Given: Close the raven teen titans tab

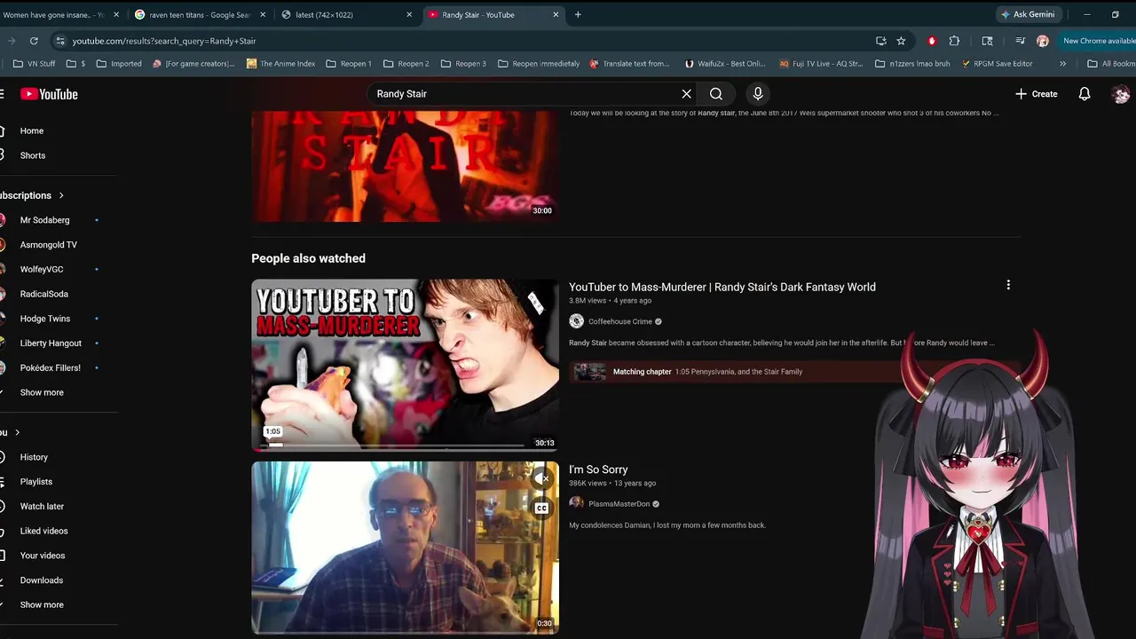Looking at the screenshot, I should pyautogui.click(x=263, y=14).
